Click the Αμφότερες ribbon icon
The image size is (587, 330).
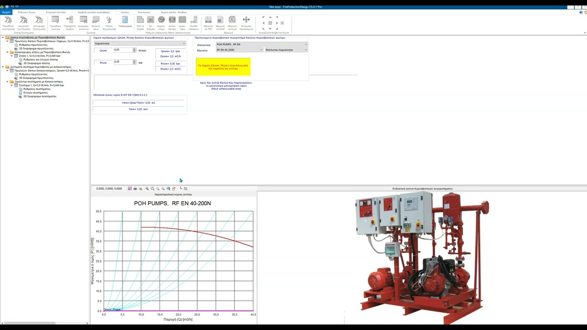[182, 20]
